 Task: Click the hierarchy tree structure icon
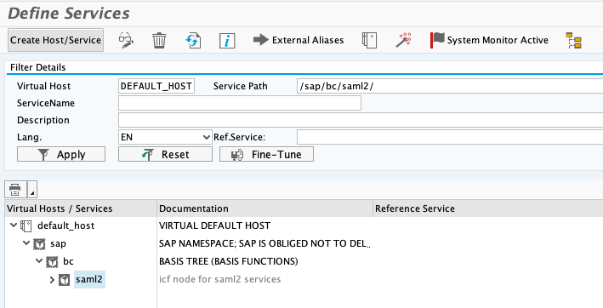(573, 40)
